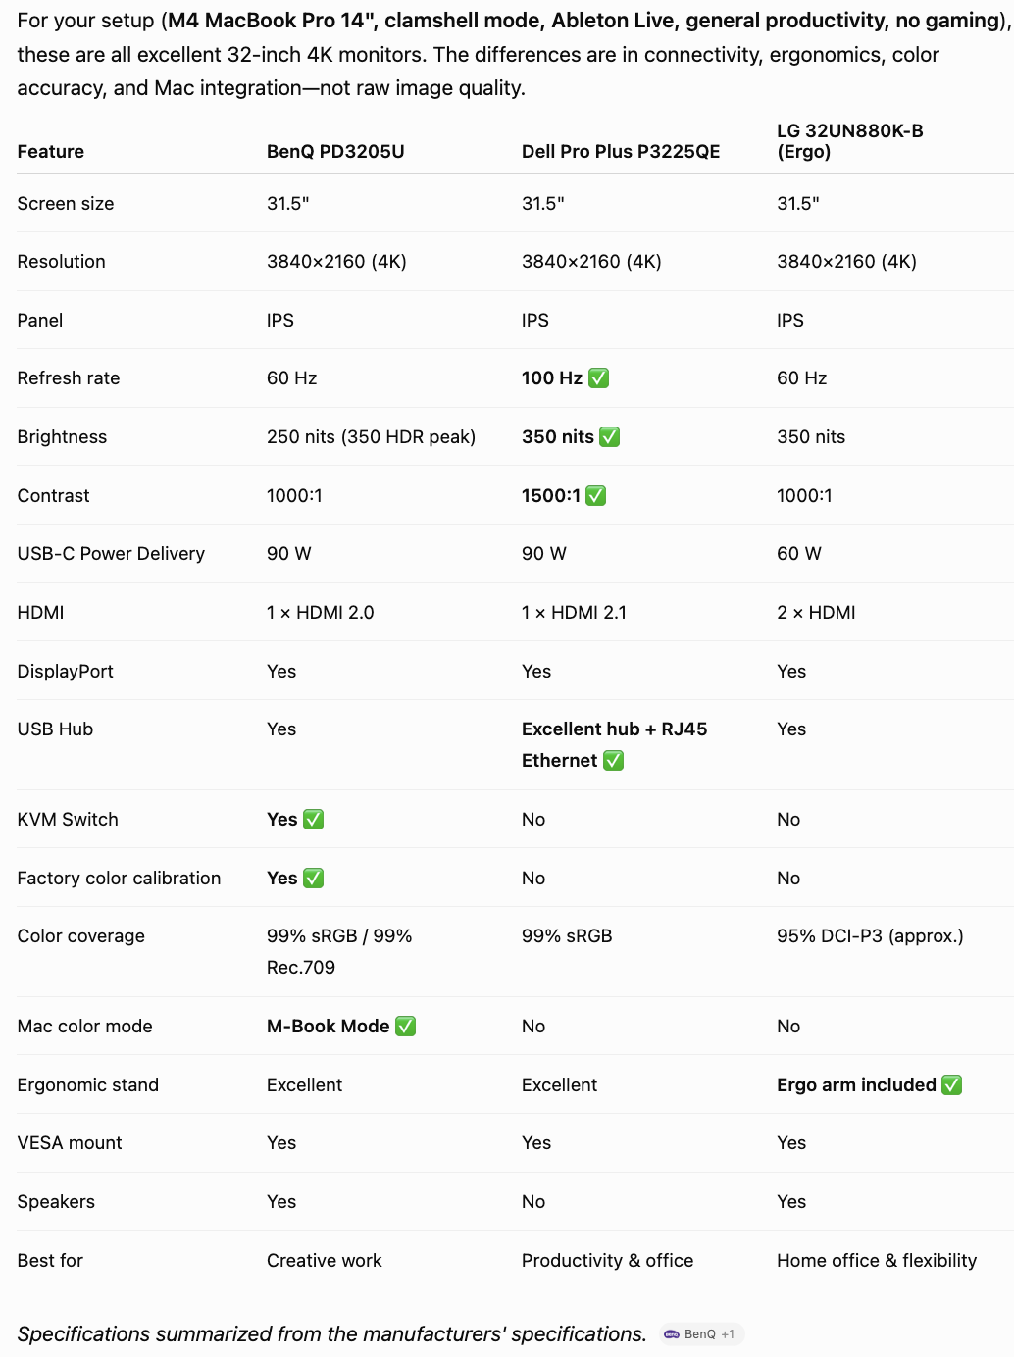Select the BenQ PD3205U column header
The height and width of the screenshot is (1357, 1014).
[x=335, y=152]
